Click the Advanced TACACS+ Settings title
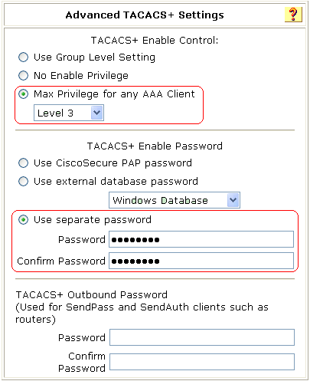310x381 pixels. tap(145, 15)
